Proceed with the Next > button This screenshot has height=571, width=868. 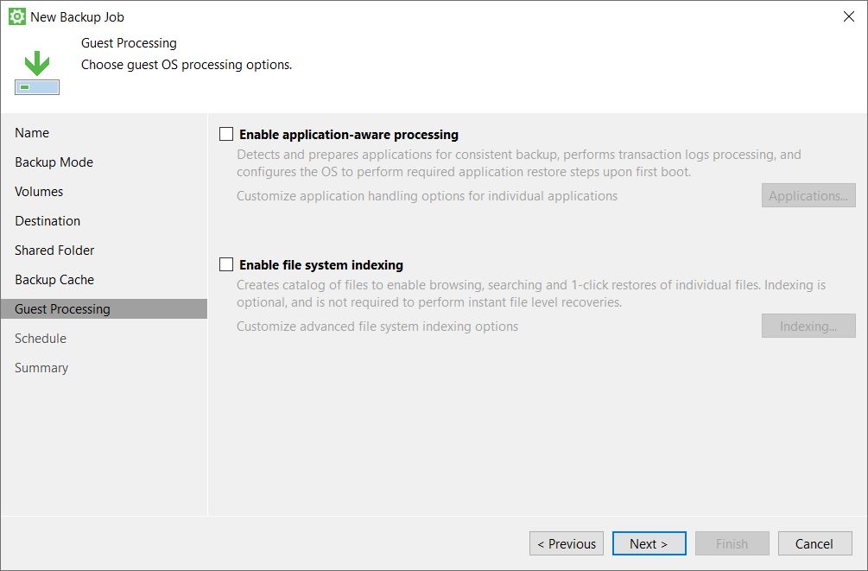coord(649,543)
